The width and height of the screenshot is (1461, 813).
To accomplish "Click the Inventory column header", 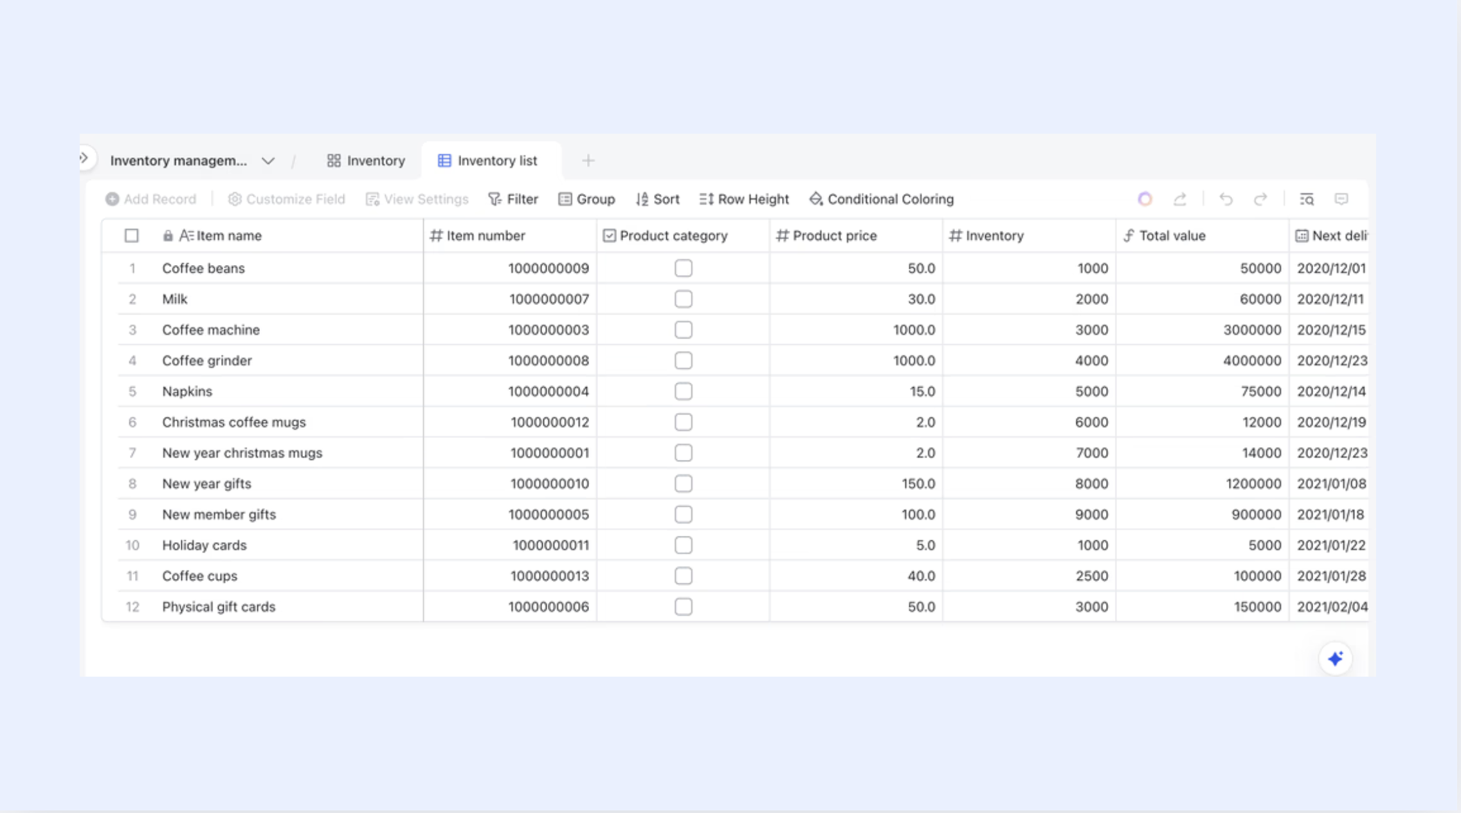I will pos(1029,236).
